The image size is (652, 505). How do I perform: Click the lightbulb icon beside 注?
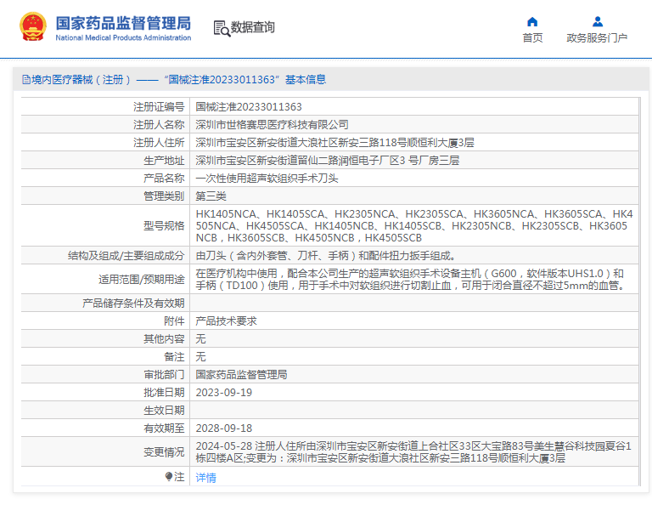tap(168, 476)
